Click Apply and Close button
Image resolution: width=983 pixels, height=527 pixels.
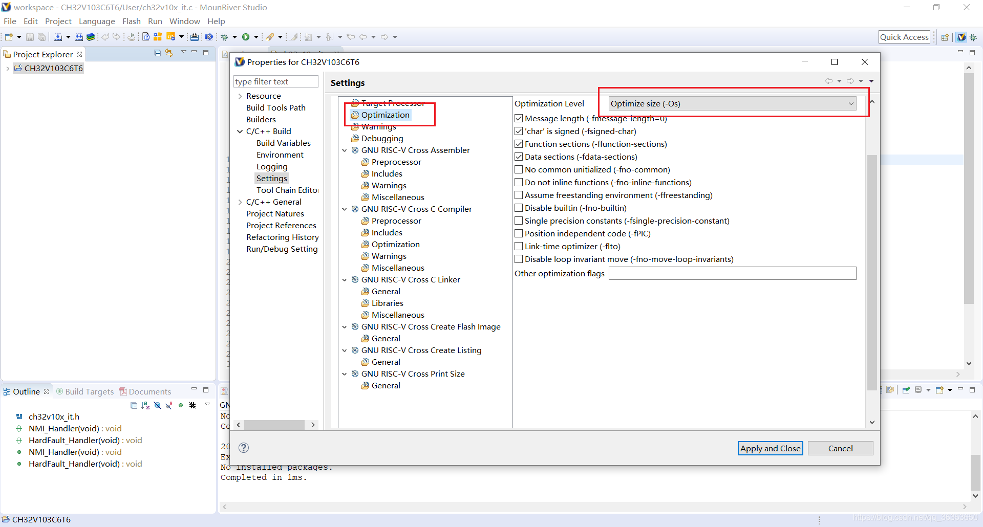pos(771,448)
